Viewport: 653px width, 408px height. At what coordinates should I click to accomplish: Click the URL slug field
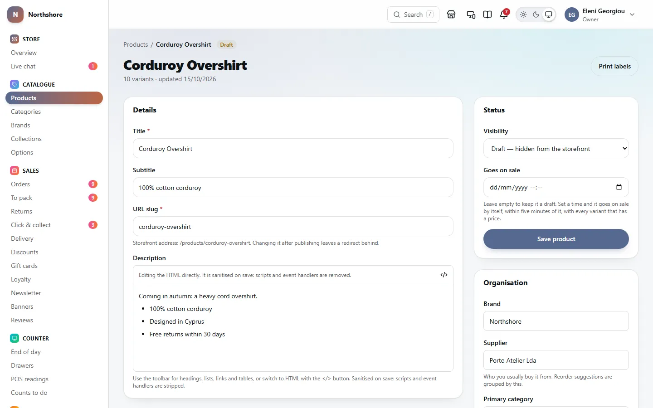point(293,226)
